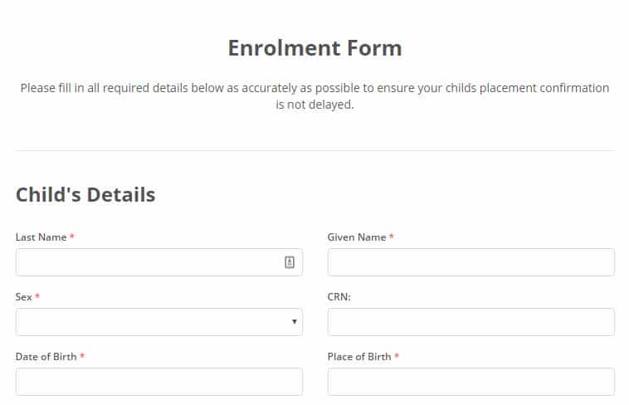Click the placement confirmation instruction paragraph

coord(314,96)
